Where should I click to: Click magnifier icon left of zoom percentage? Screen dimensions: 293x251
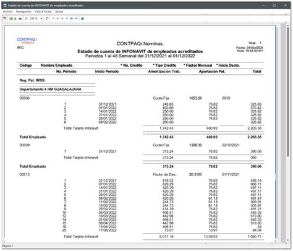[x=26, y=18]
